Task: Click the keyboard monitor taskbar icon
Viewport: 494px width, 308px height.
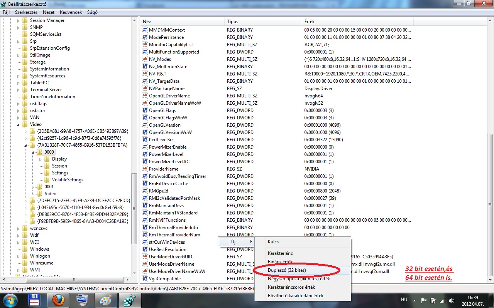Action: tap(81, 300)
